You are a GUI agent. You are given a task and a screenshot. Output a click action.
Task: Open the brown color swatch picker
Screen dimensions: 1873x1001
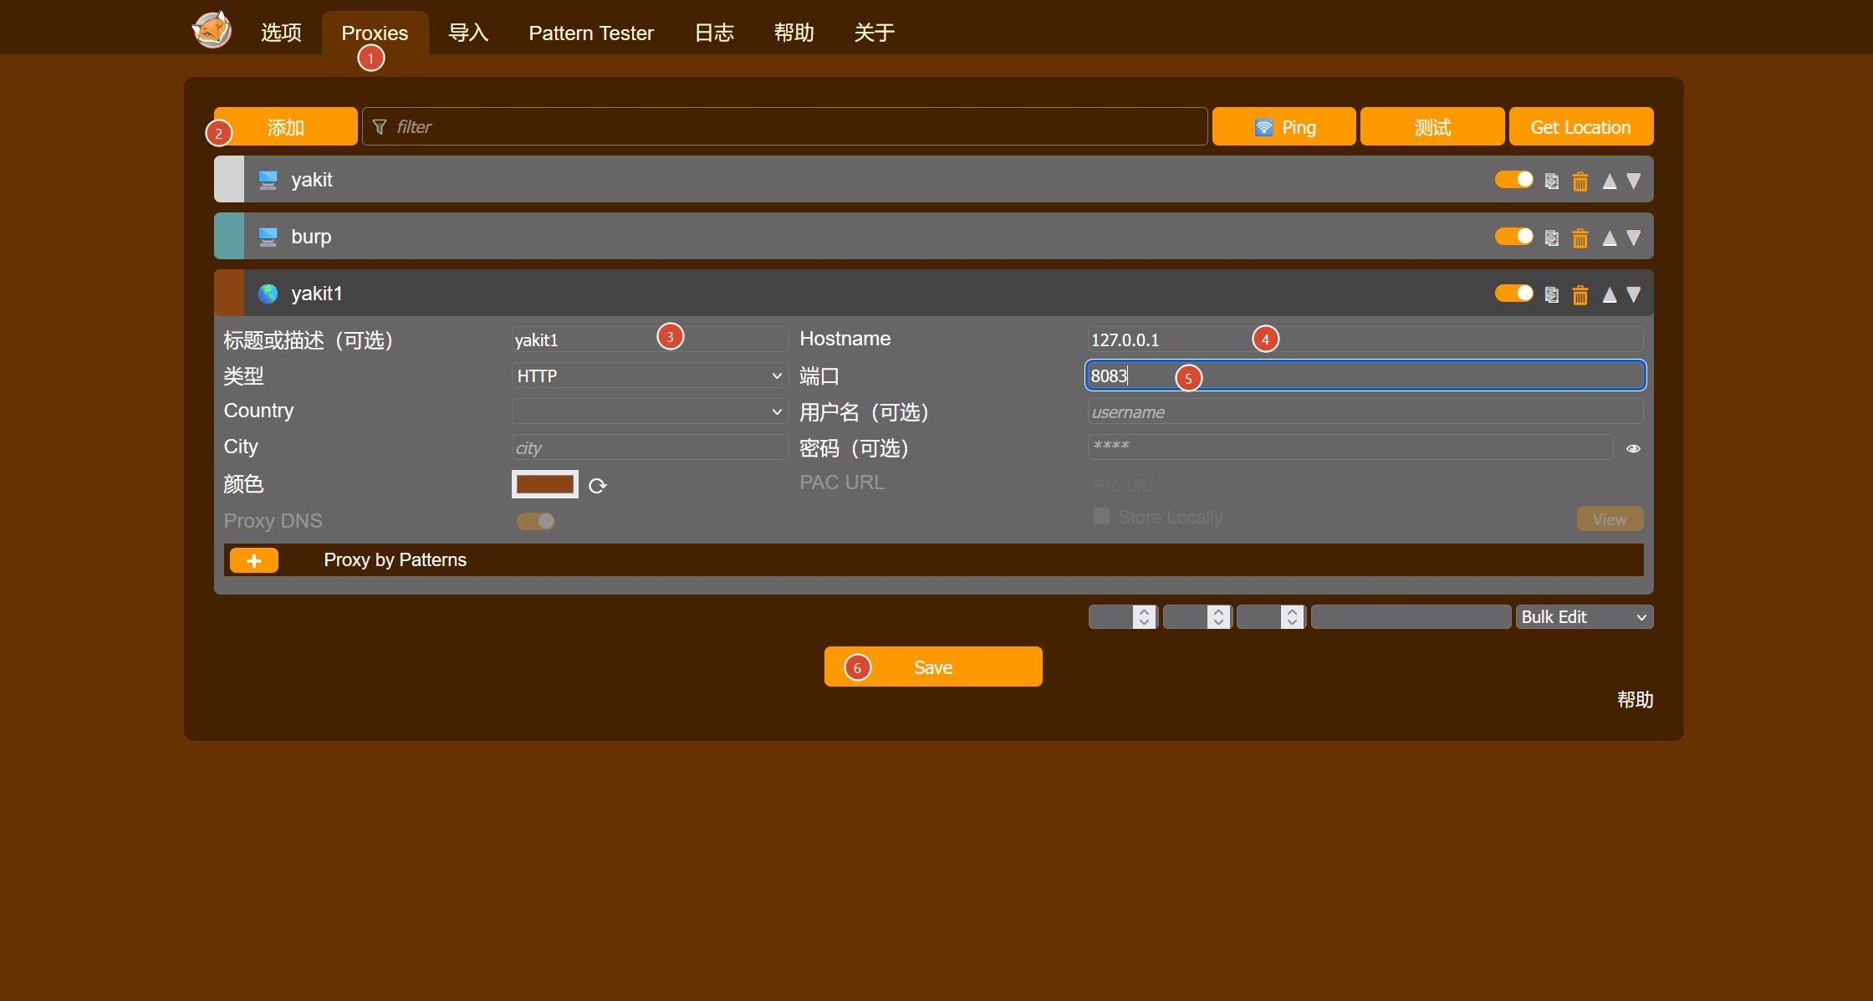(545, 484)
